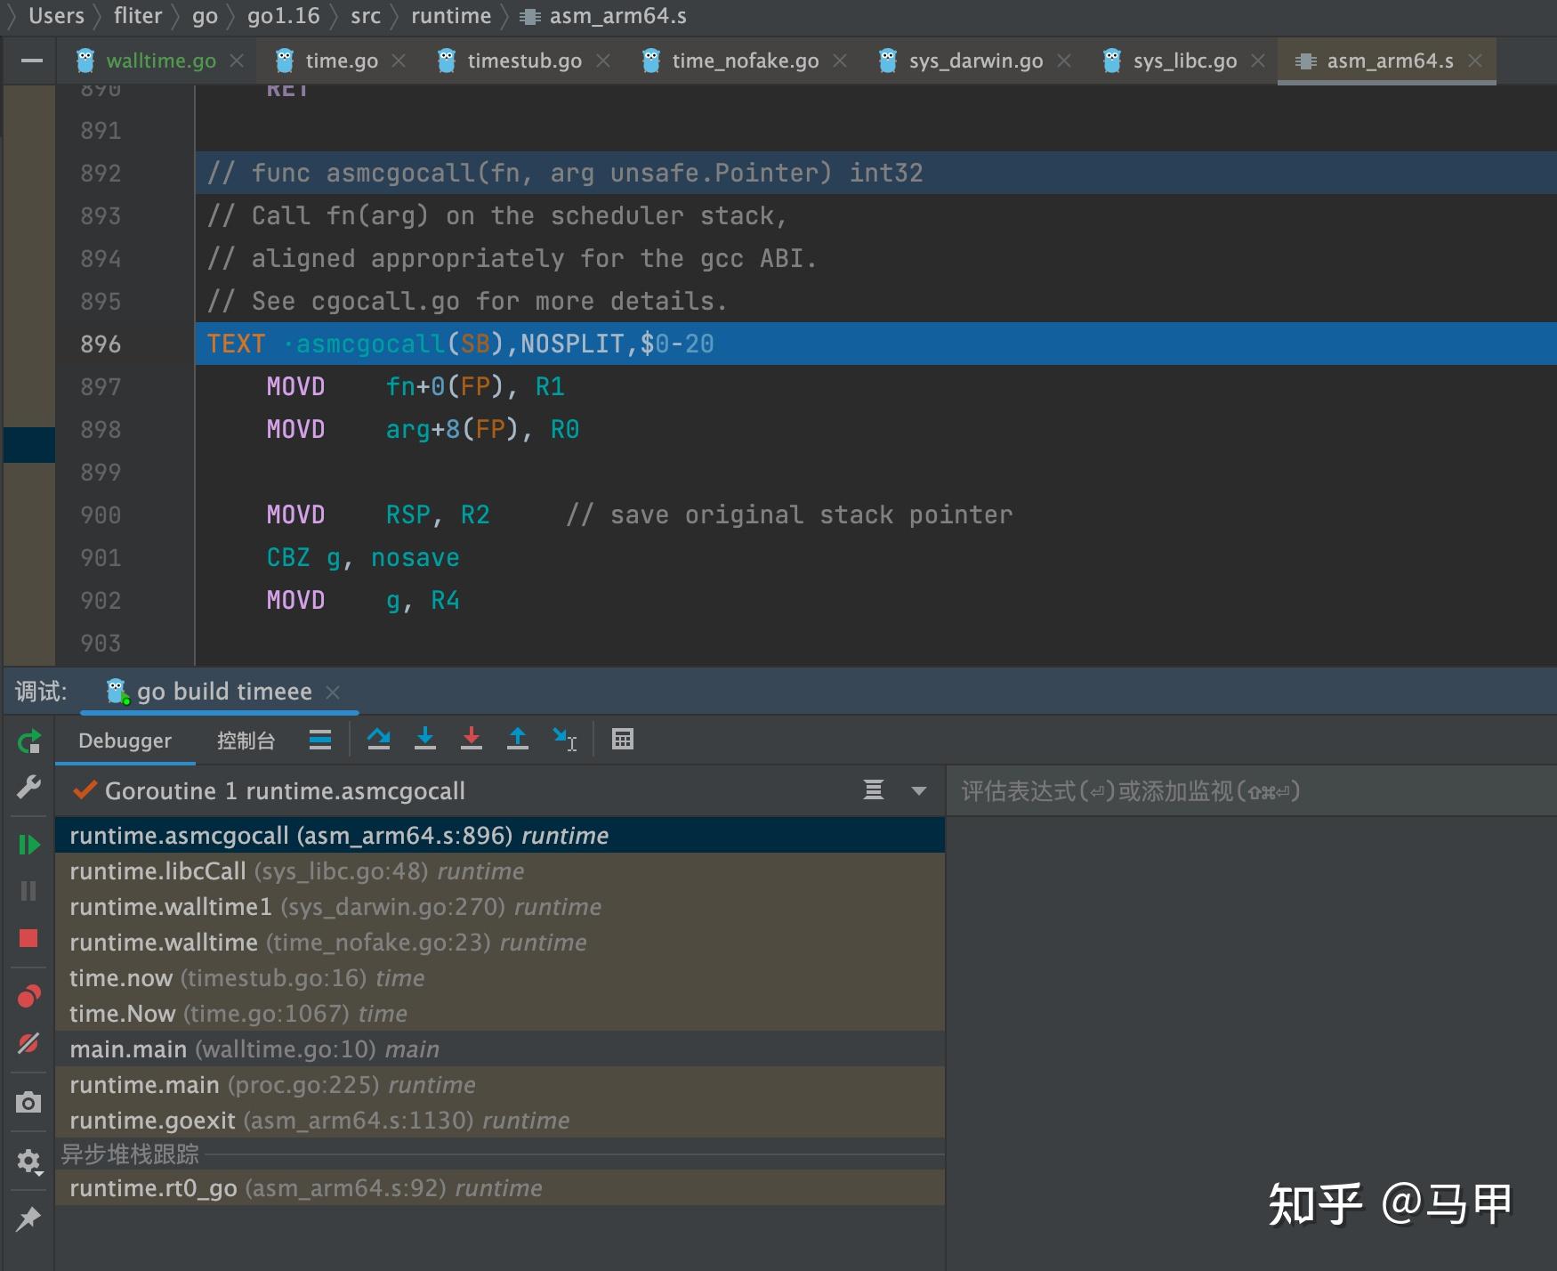Open the goroutine selector dropdown arrow
1557x1271 pixels.
coord(919,790)
